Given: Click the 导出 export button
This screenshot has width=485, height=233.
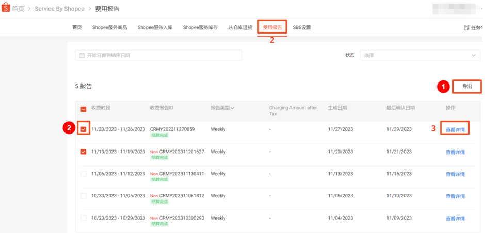Looking at the screenshot, I should pyautogui.click(x=467, y=87).
